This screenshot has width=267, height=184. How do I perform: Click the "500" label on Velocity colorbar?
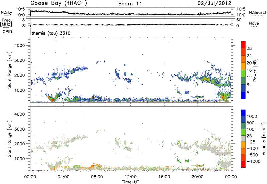251,123
